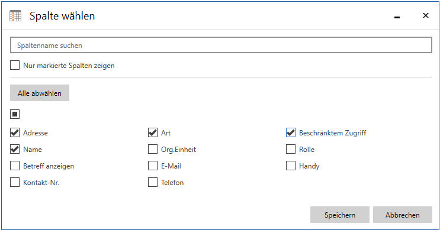Check the Kontakt-Nr. column
The width and height of the screenshot is (440, 230).
point(15,182)
